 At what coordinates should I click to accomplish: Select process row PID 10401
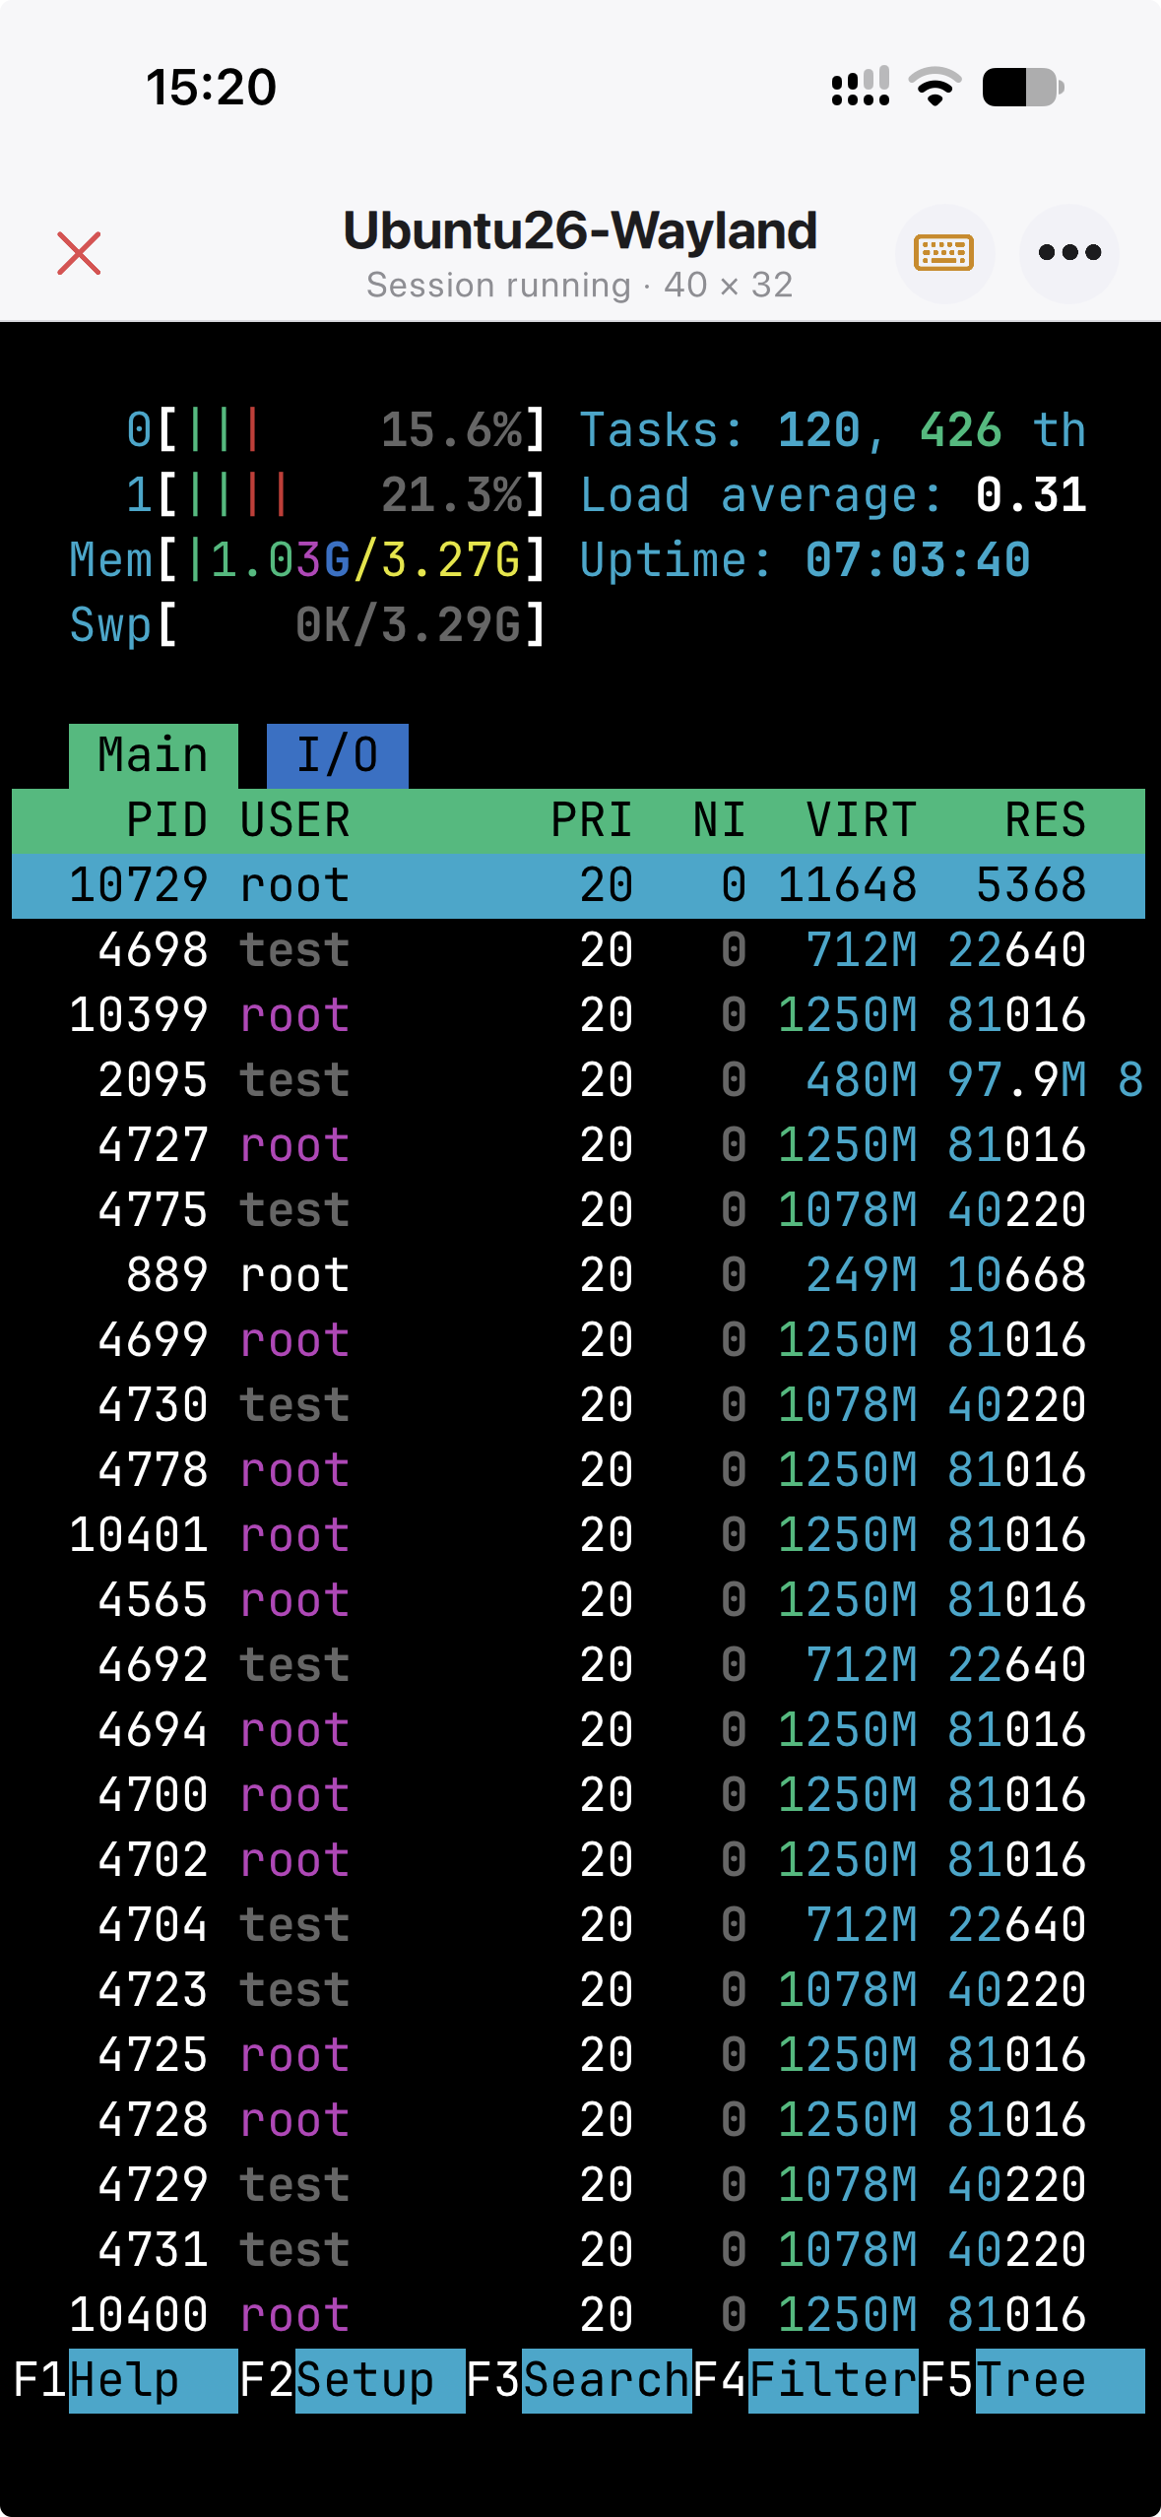pyautogui.click(x=578, y=1535)
